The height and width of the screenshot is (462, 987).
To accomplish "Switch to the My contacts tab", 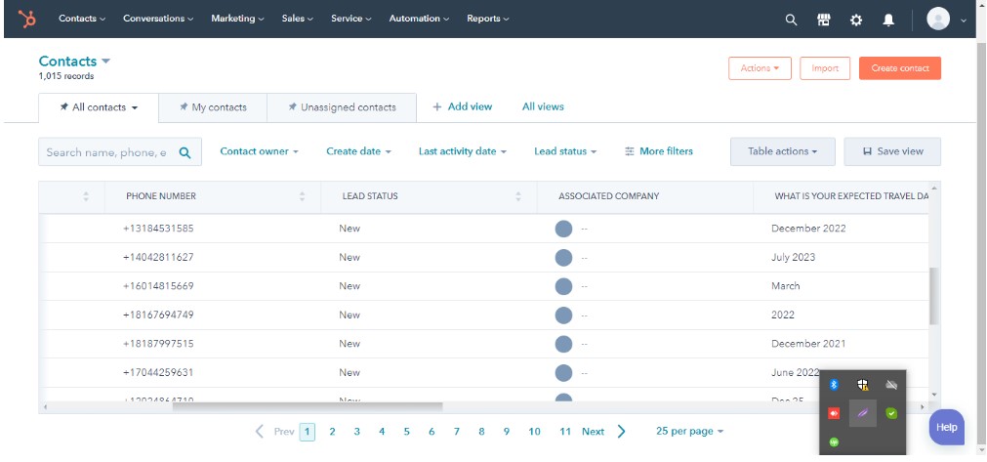I will [x=213, y=107].
